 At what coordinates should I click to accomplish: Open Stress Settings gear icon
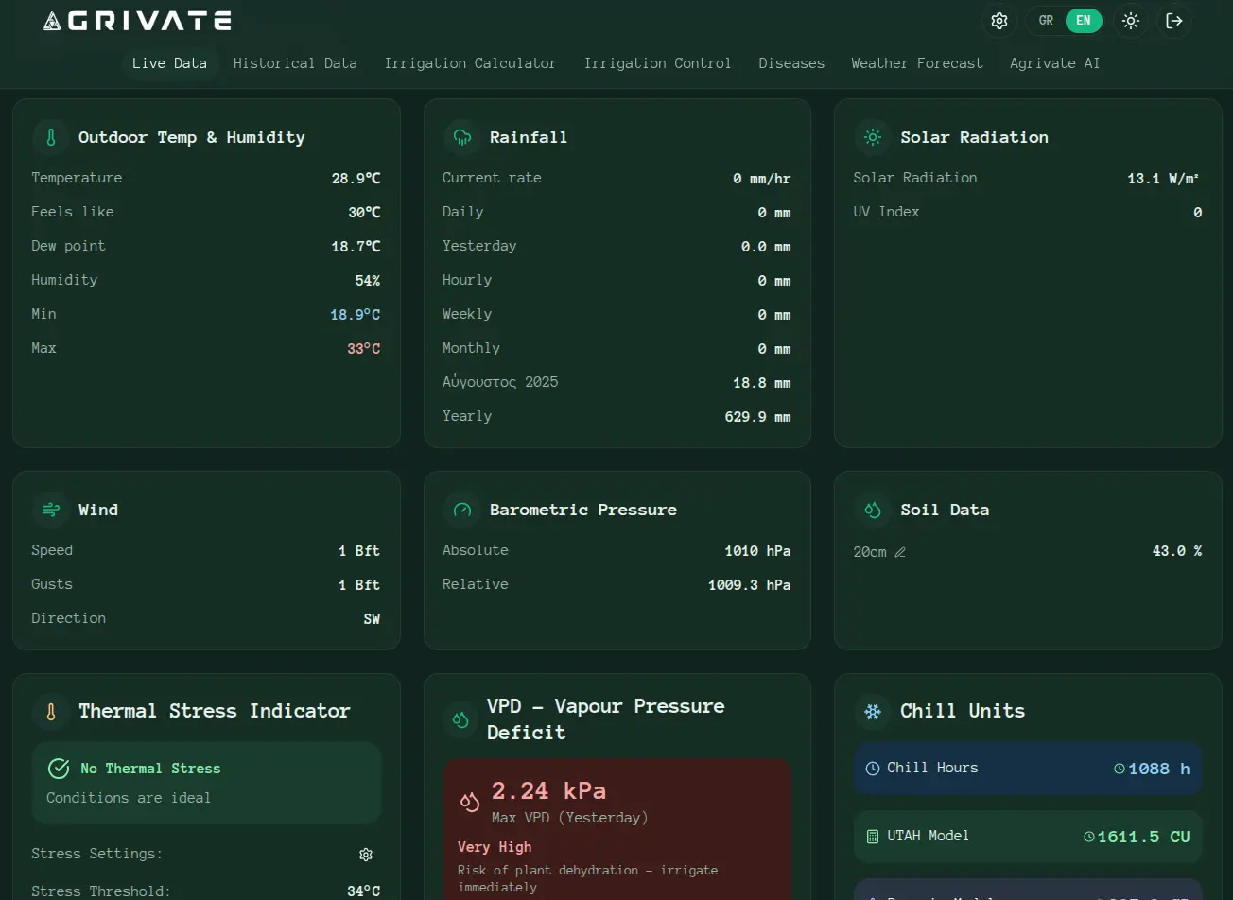point(366,855)
